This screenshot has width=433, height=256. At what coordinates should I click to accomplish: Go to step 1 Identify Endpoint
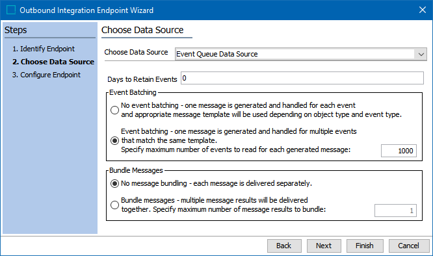[x=44, y=49]
